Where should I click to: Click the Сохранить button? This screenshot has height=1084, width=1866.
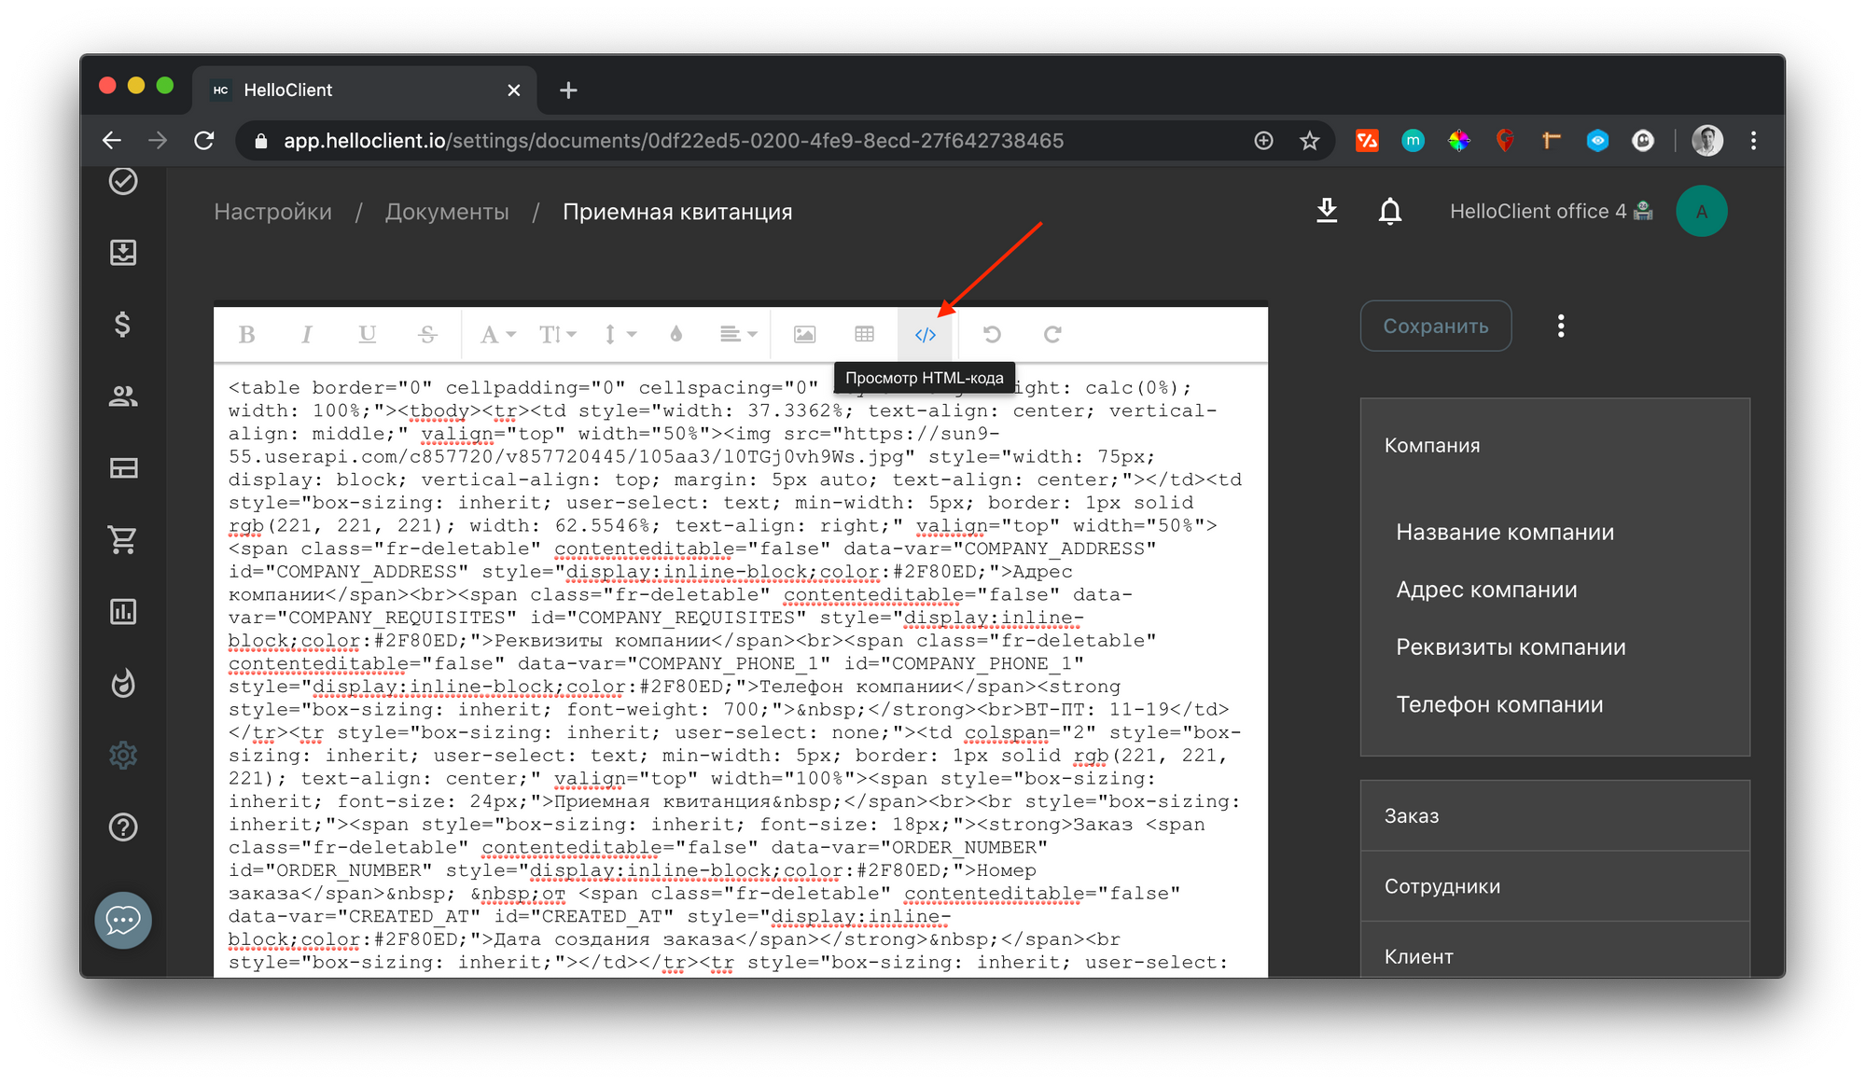tap(1435, 326)
